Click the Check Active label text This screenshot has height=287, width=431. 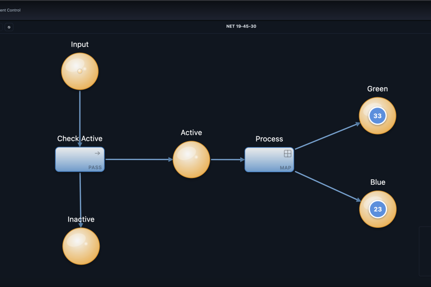(80, 139)
